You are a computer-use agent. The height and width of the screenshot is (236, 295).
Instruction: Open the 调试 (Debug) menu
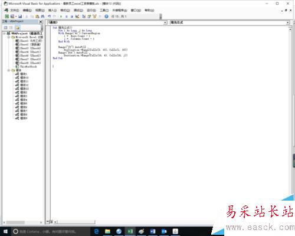pos(78,10)
